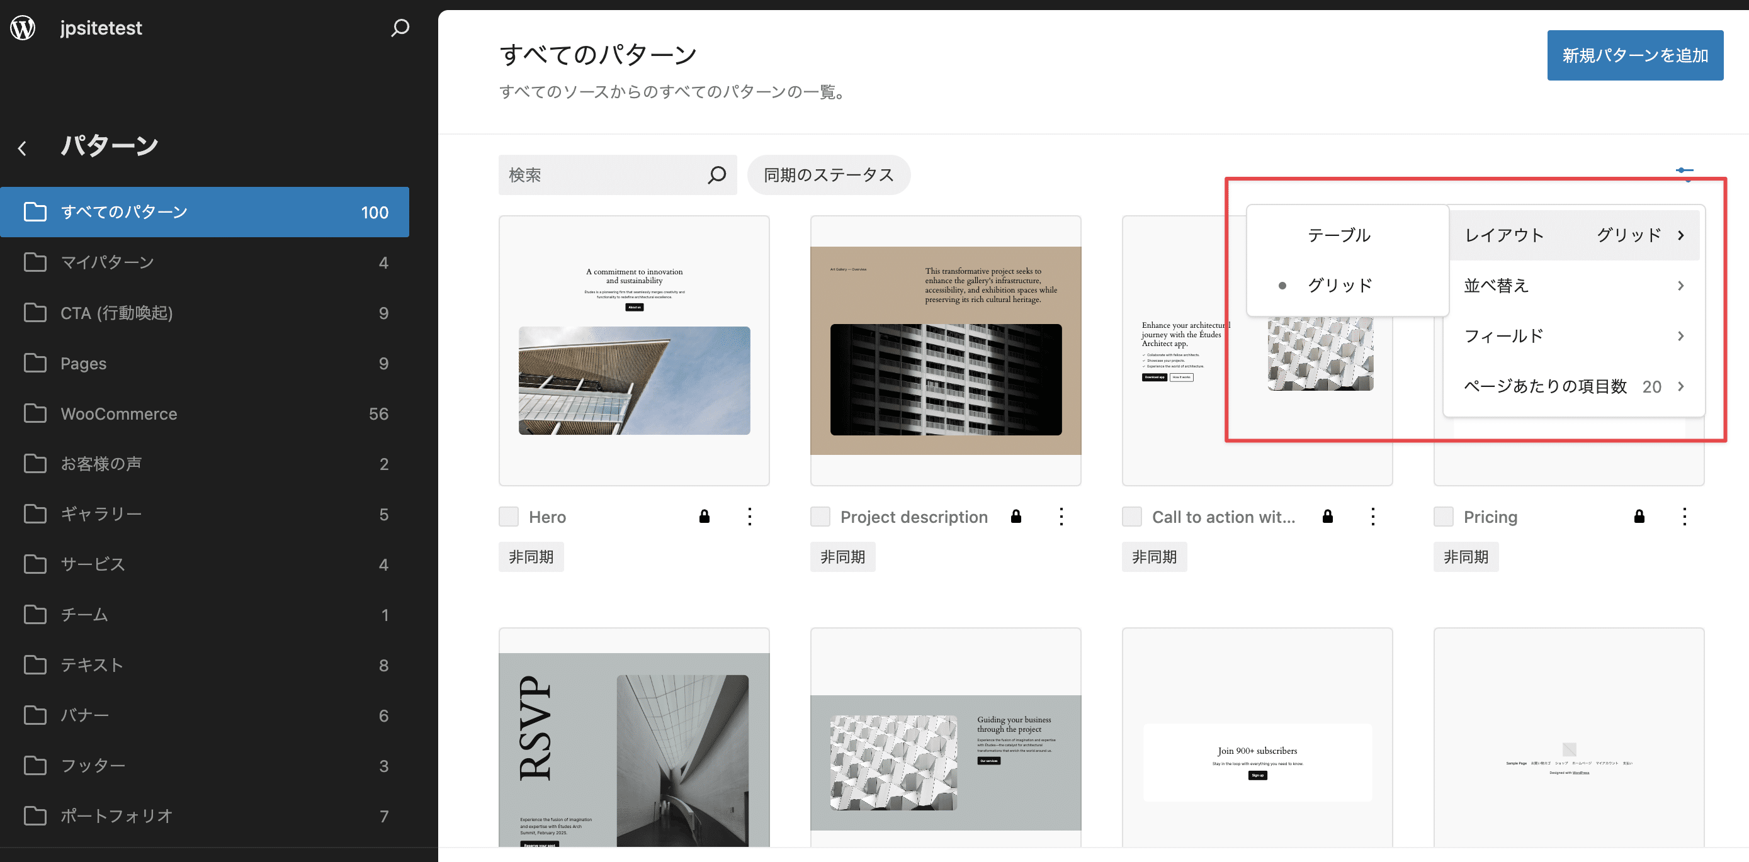1749x862 pixels.
Task: Select the checkbox on Call to action pattern
Action: (x=1132, y=517)
